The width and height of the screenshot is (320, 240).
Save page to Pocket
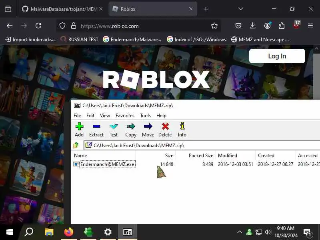pyautogui.click(x=238, y=26)
